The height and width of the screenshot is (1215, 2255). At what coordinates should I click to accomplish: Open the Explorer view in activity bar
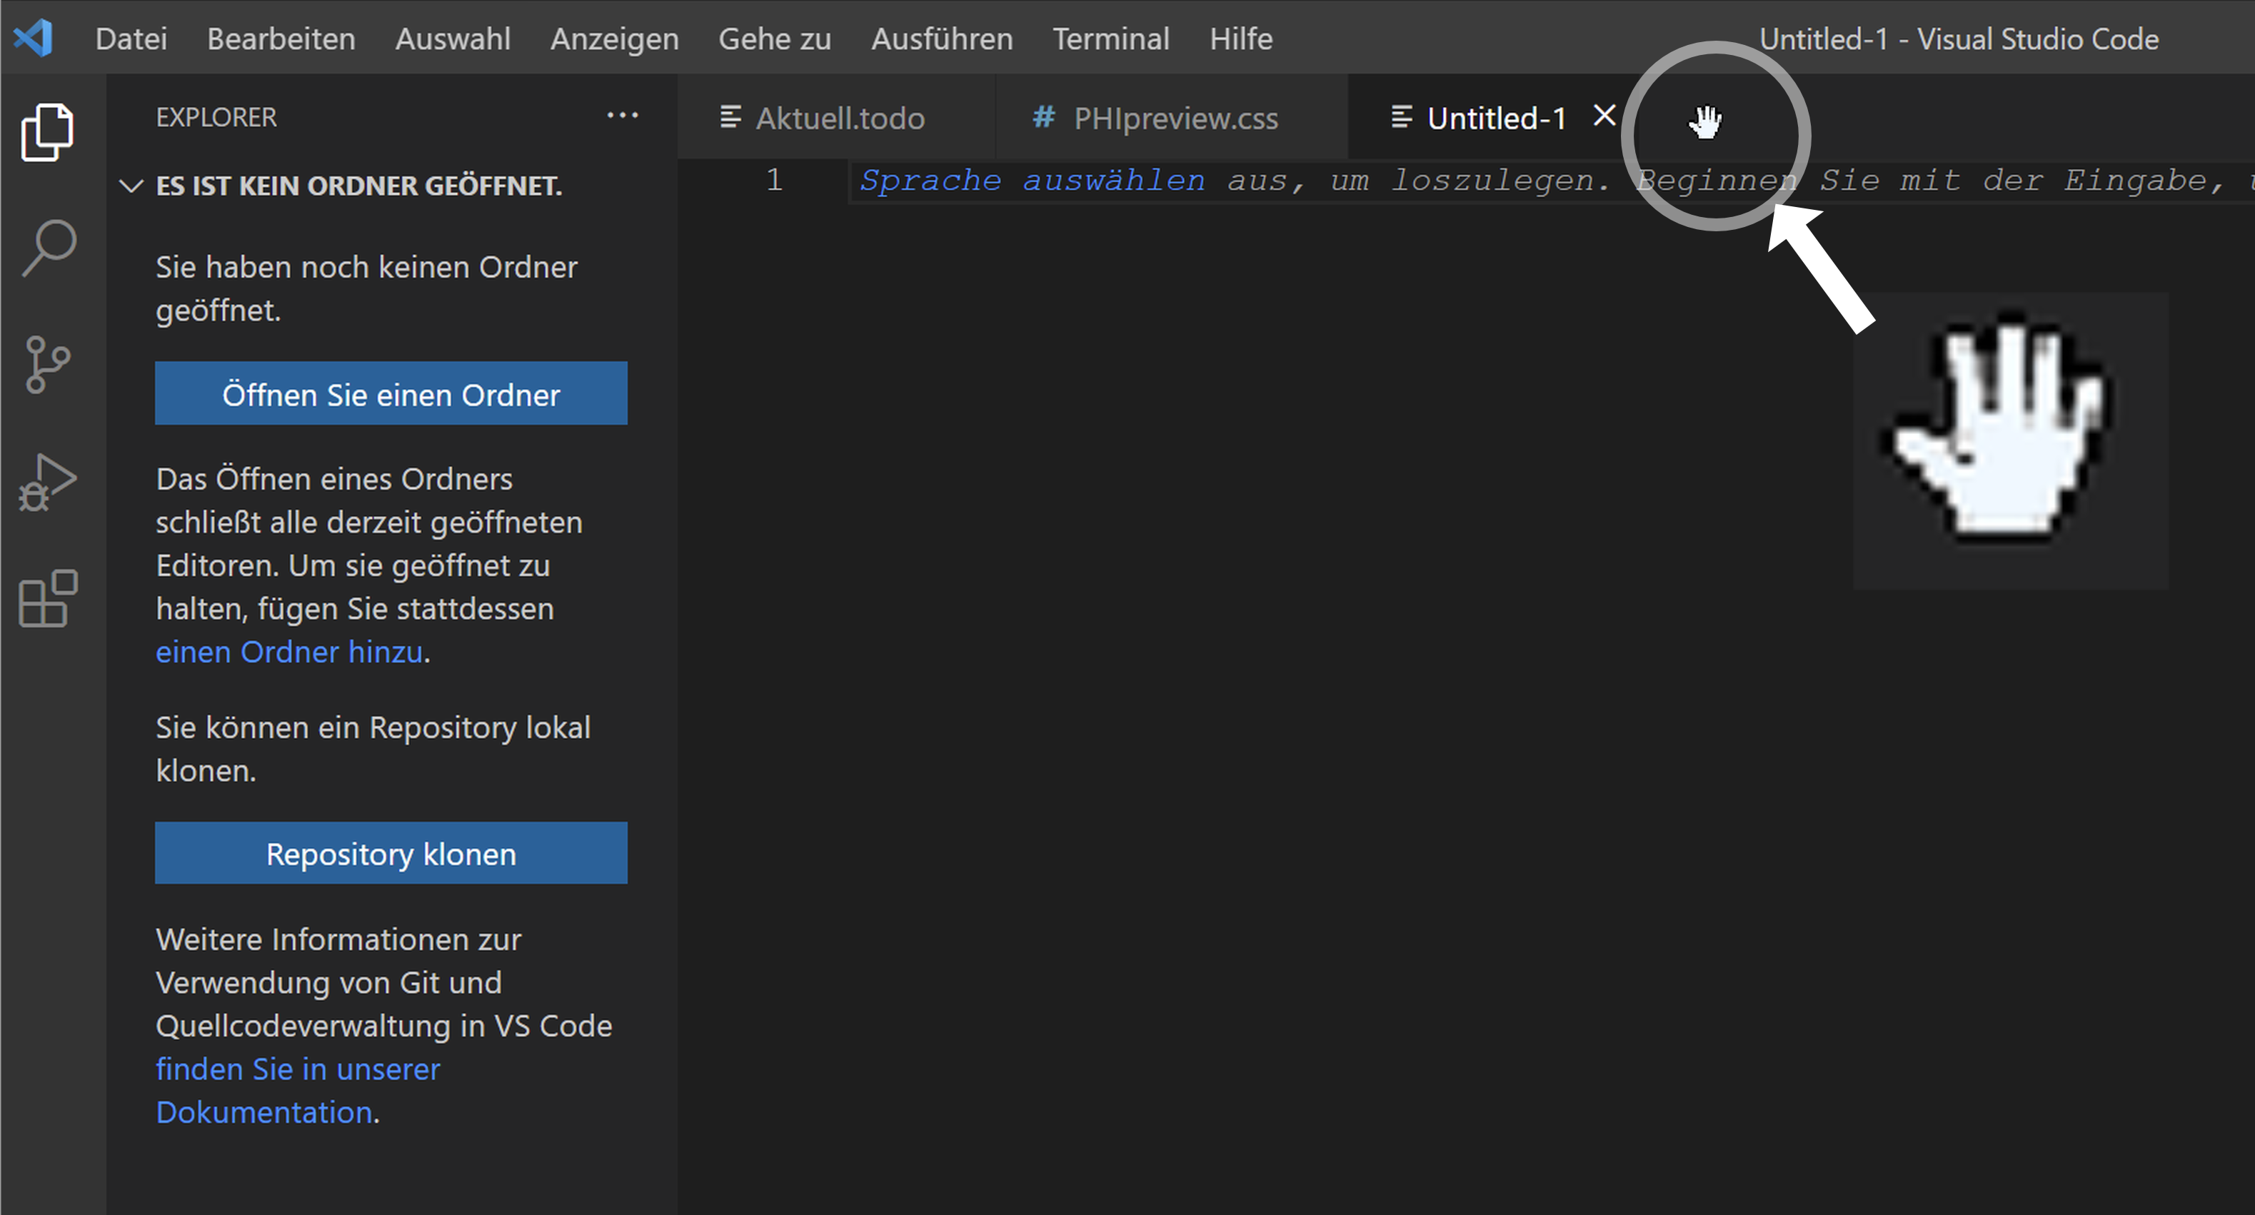(47, 131)
